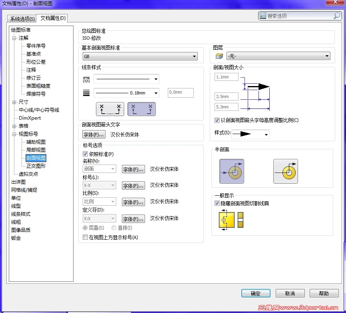
Task: Select 基准点 in the tree
Action: click(33, 54)
